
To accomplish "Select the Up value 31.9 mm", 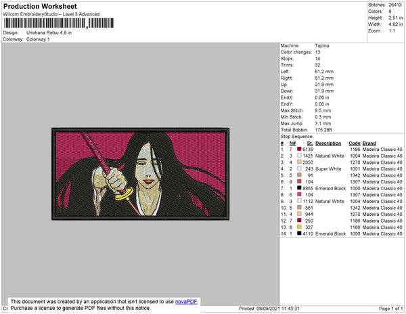I will [324, 85].
